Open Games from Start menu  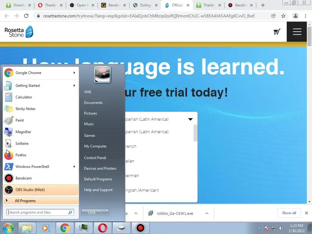90,136
